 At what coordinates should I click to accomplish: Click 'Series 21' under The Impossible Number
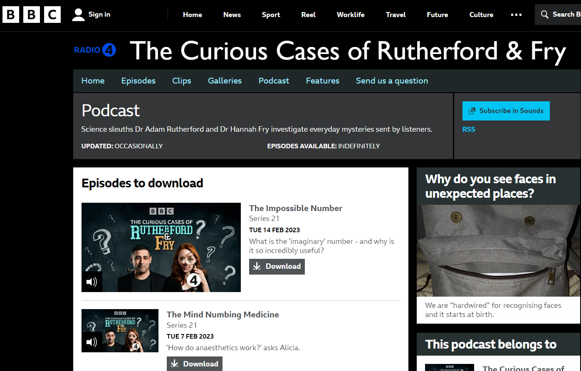click(264, 219)
